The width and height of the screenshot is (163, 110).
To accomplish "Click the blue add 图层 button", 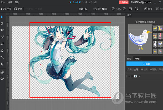I will point(145,64).
